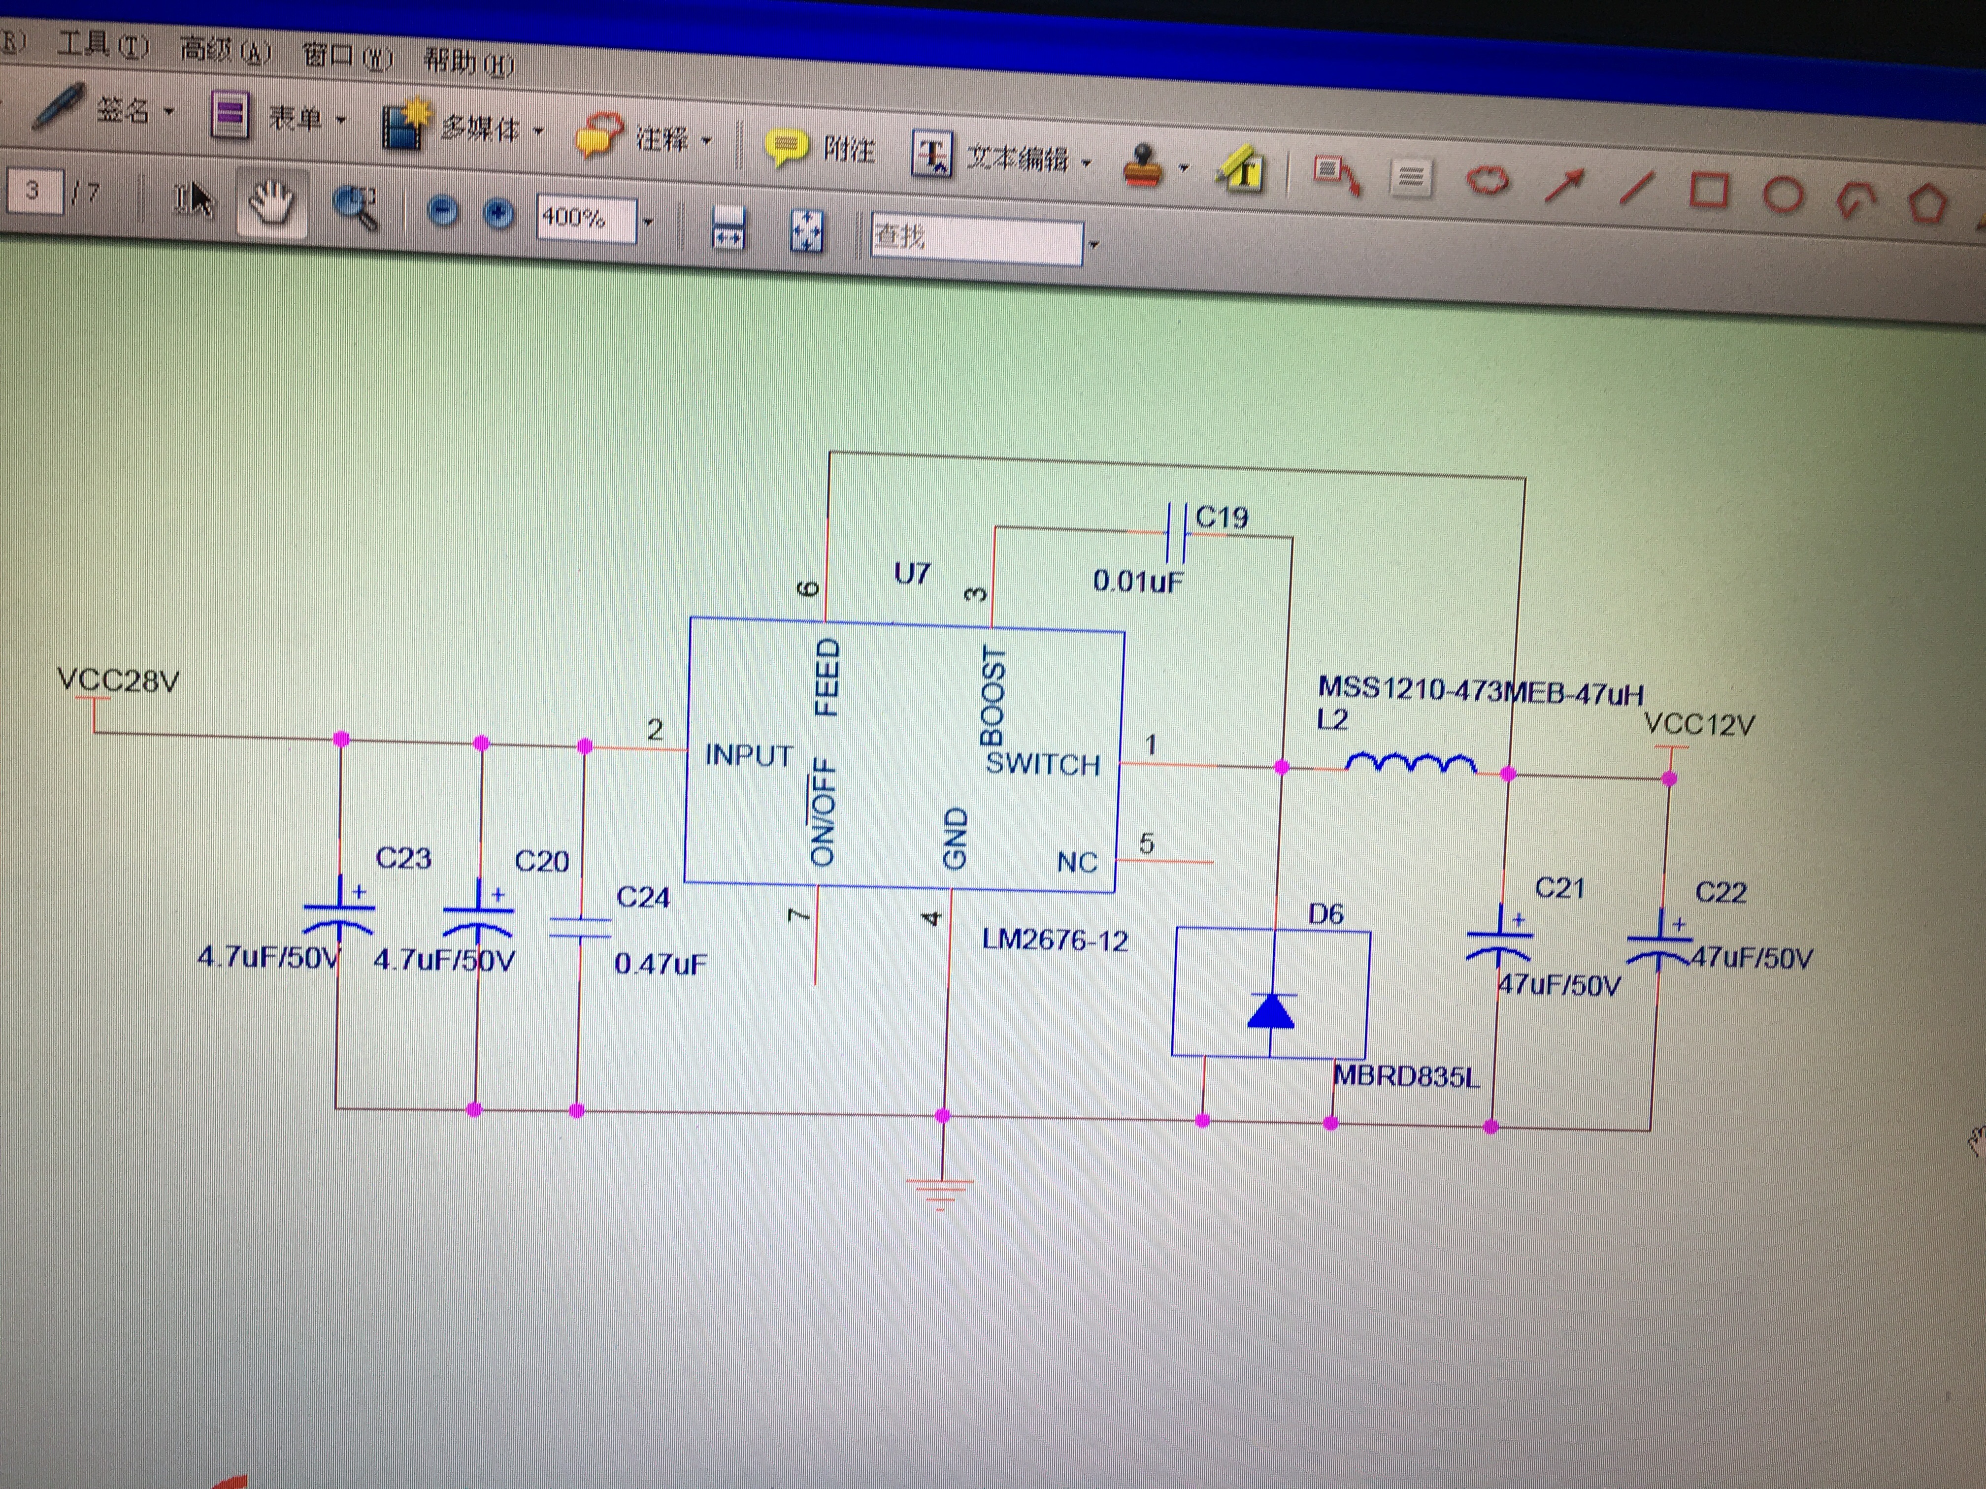Expand the 文本编辑 dropdown arrow
Screen dimensions: 1986x1489
pos(1087,163)
